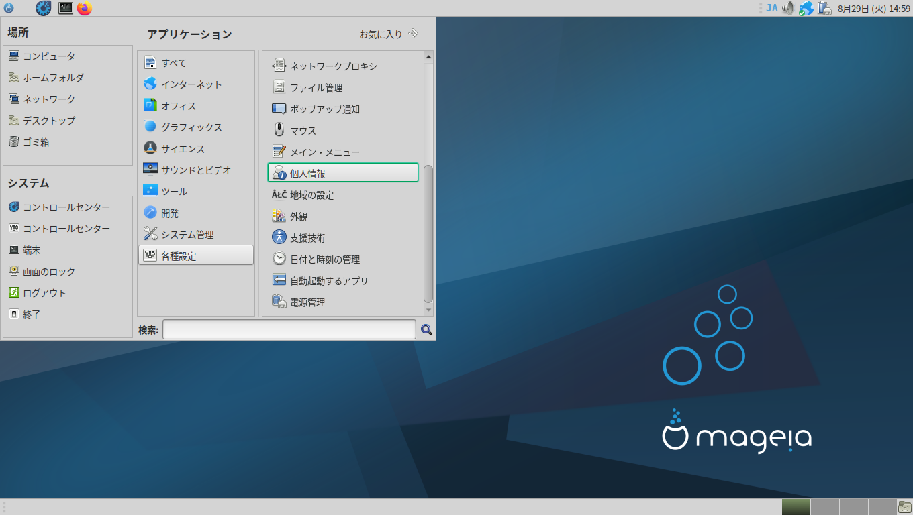Click the JA keyboard layout indicator
The width and height of the screenshot is (913, 515).
click(772, 8)
